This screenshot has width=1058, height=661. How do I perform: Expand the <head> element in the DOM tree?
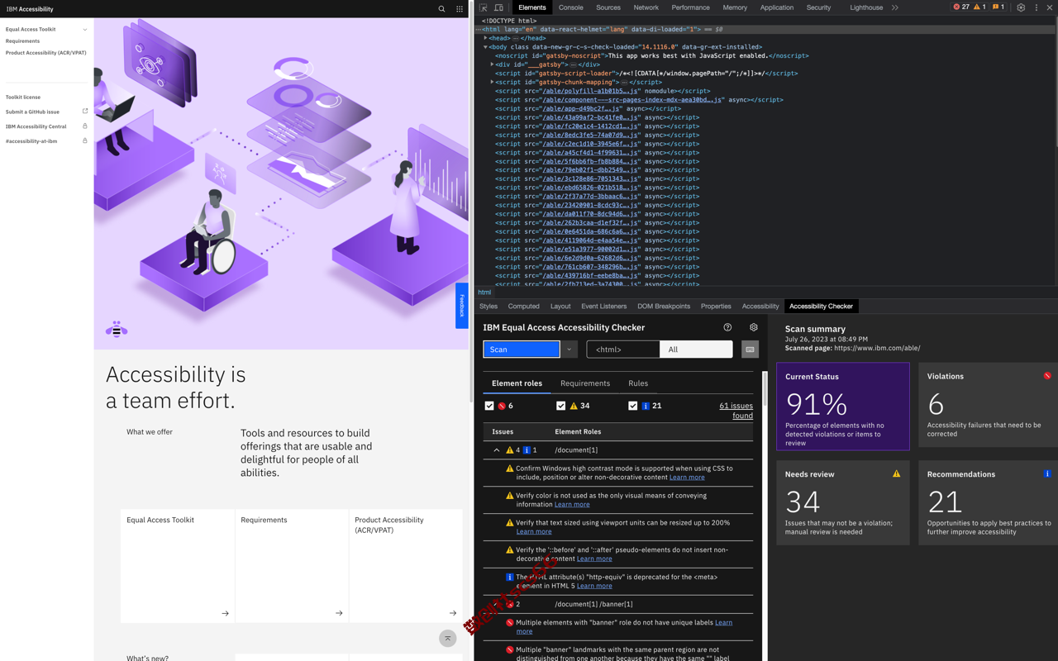click(485, 38)
